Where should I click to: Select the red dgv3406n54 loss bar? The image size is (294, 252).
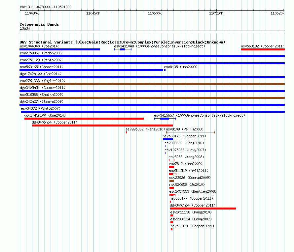102,126
